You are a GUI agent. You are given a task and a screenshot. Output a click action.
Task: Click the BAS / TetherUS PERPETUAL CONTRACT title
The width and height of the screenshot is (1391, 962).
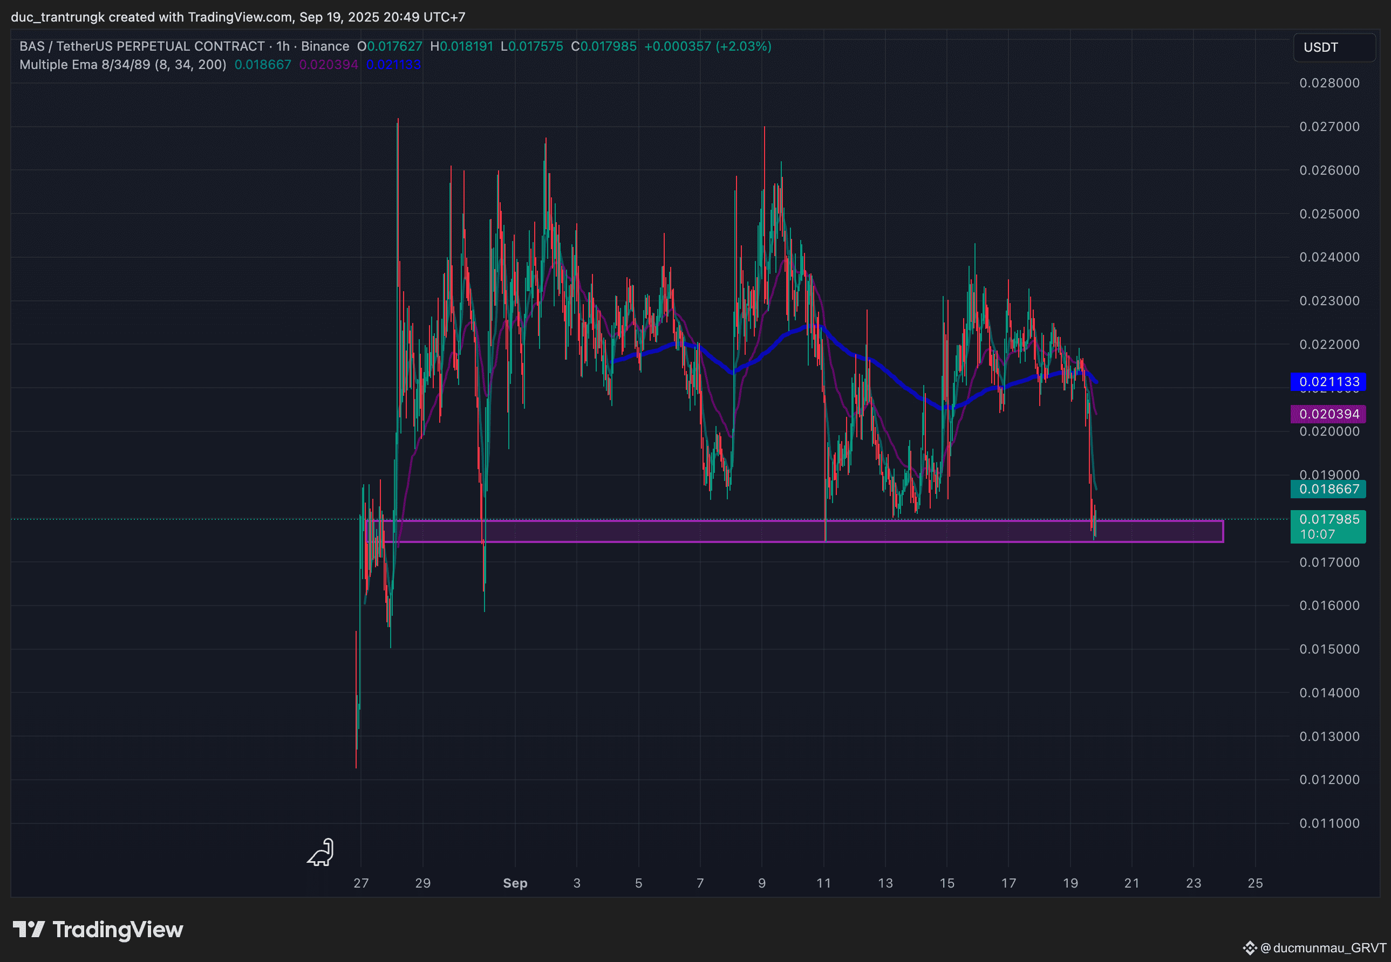coord(142,46)
